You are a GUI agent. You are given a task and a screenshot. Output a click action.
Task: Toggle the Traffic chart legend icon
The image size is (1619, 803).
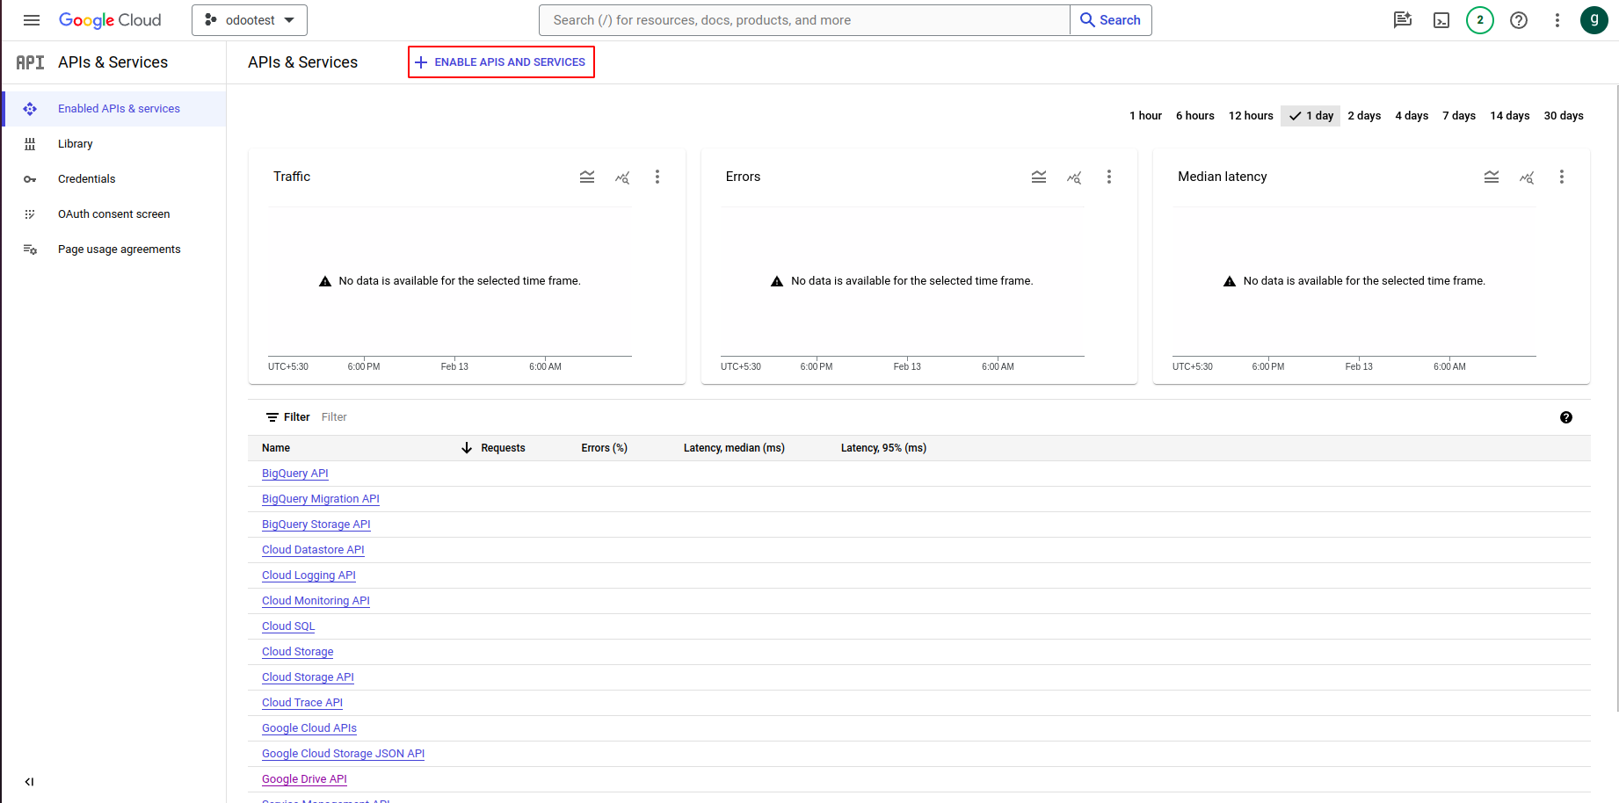tap(587, 177)
